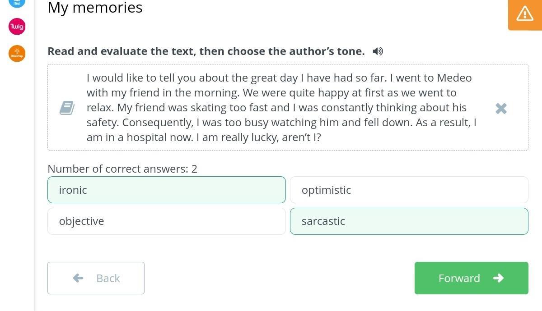The image size is (542, 311).
Task: Play the audio speaker icon
Action: coord(378,51)
